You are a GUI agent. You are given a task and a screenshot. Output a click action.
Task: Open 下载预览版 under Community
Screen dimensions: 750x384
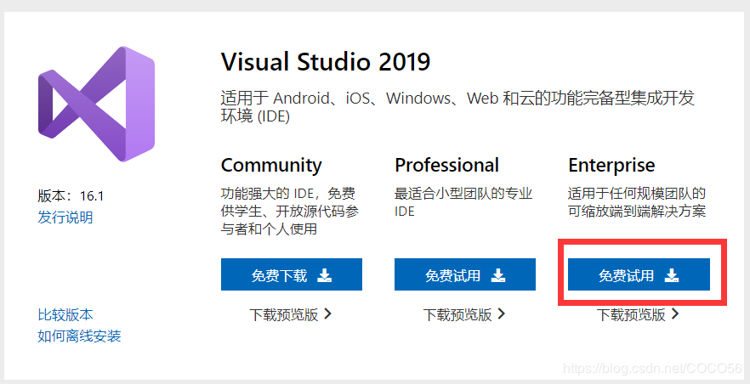[x=290, y=314]
